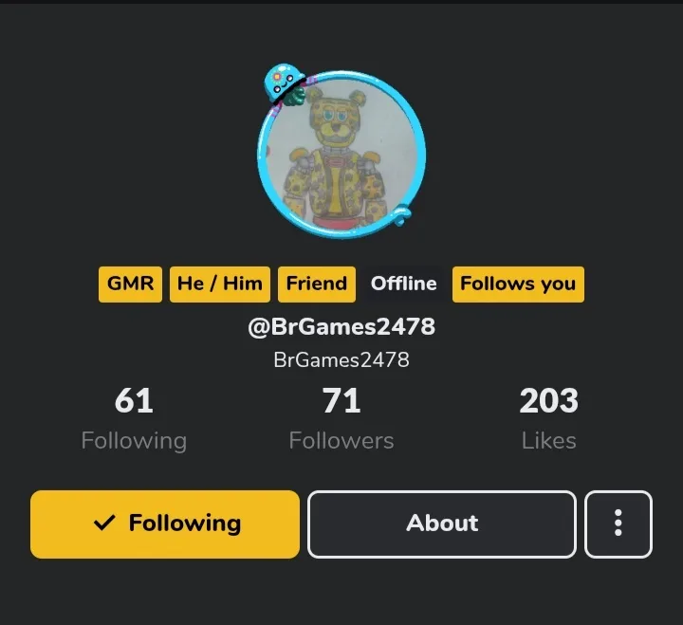View the 71 Followers count
Image resolution: width=683 pixels, height=625 pixels.
(341, 400)
